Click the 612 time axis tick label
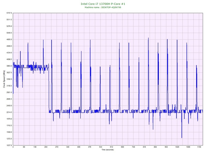The width and height of the screenshot is (206, 155). (x=111, y=147)
